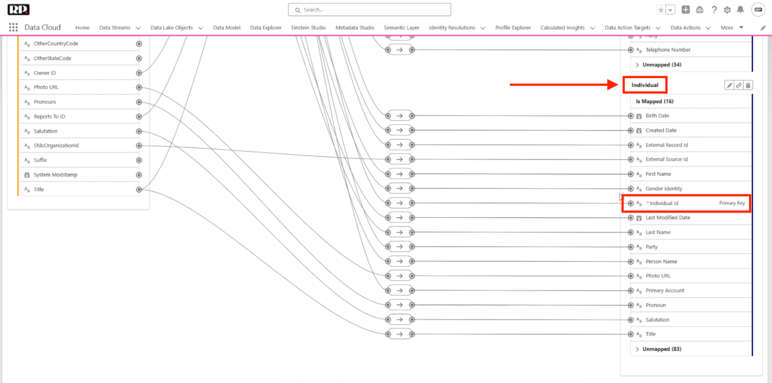Click the notifications bell icon
The height and width of the screenshot is (383, 772).
pos(740,10)
